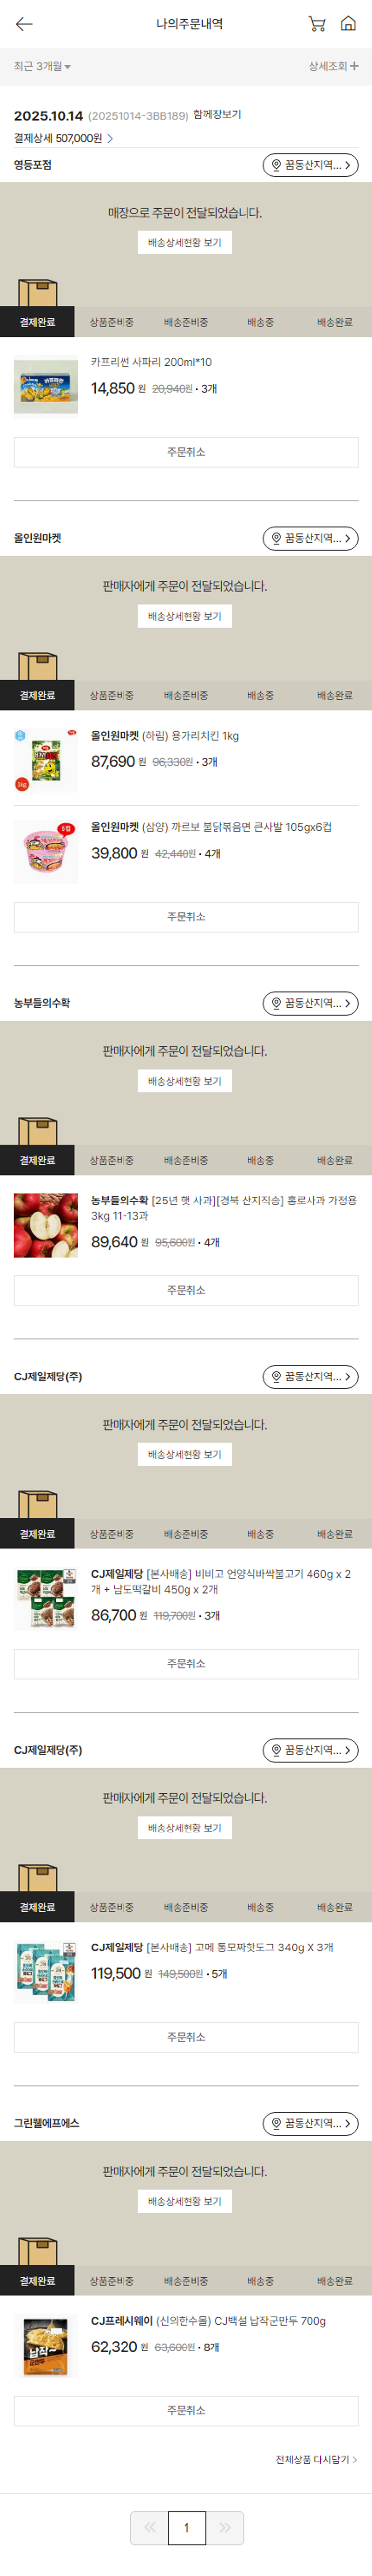The height and width of the screenshot is (2576, 372).
Task: Open the shopping cart icon
Action: click(x=317, y=24)
